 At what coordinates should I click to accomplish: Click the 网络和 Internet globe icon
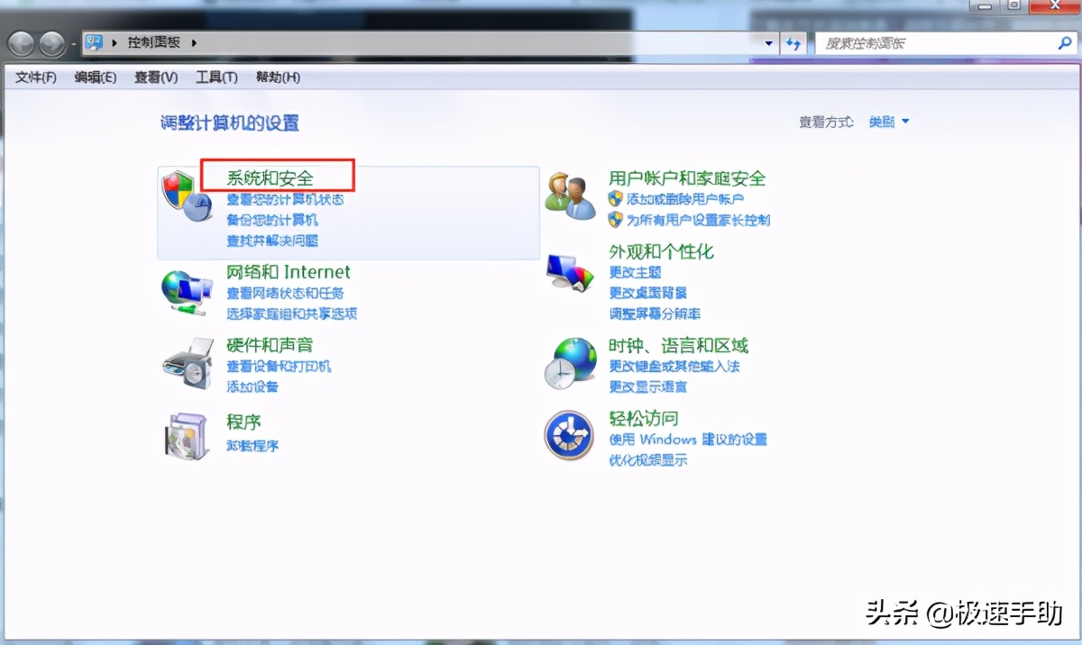click(x=186, y=290)
